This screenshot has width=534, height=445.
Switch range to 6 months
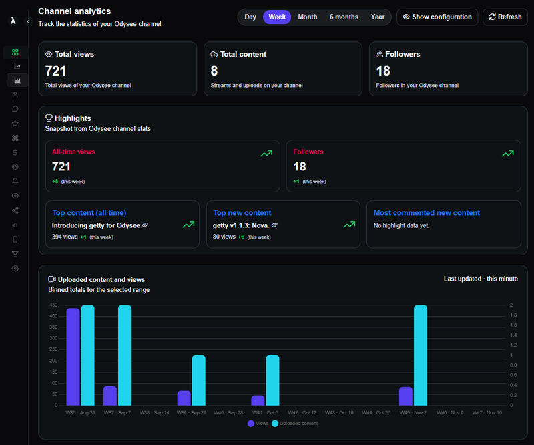click(344, 17)
